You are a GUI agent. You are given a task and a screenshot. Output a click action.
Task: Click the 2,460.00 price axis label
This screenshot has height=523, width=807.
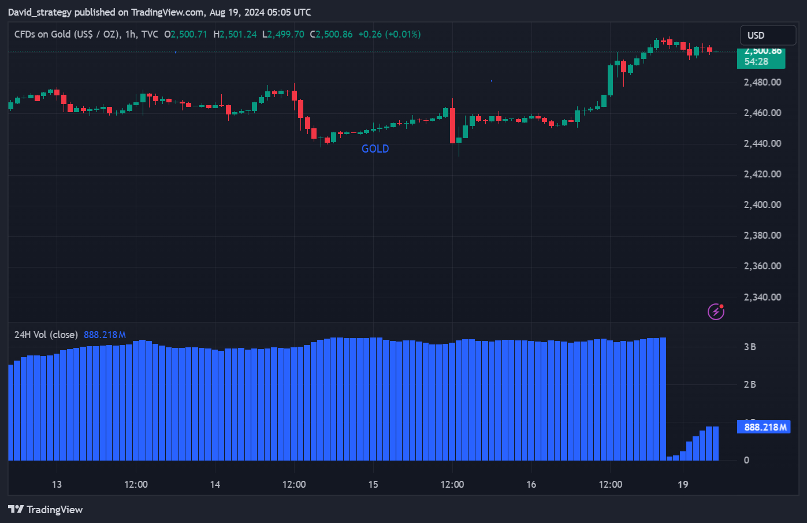point(763,113)
